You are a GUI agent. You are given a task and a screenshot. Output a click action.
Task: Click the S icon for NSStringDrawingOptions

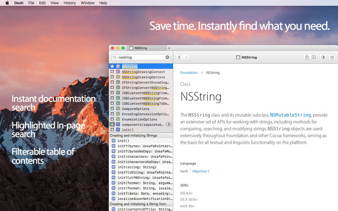coord(118,77)
